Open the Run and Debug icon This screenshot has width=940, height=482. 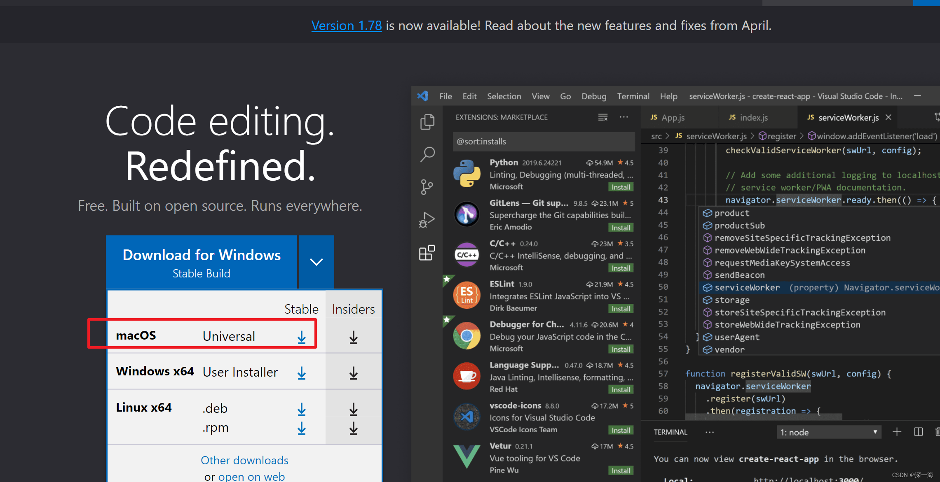point(427,220)
